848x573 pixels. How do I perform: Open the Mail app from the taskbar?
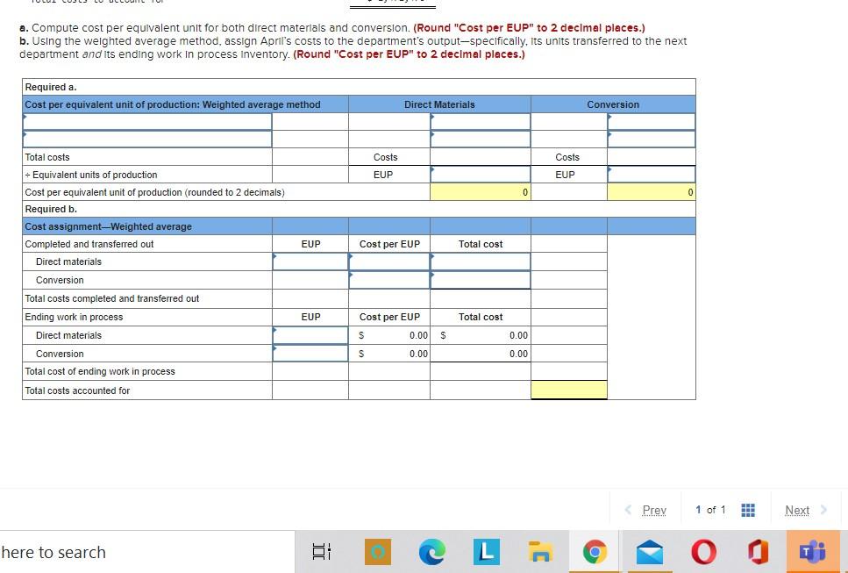pos(649,552)
